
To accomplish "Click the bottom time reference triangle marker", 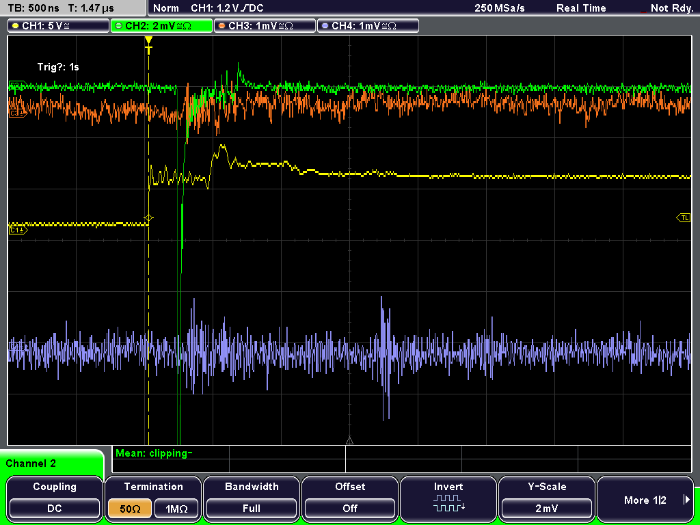I will point(349,440).
